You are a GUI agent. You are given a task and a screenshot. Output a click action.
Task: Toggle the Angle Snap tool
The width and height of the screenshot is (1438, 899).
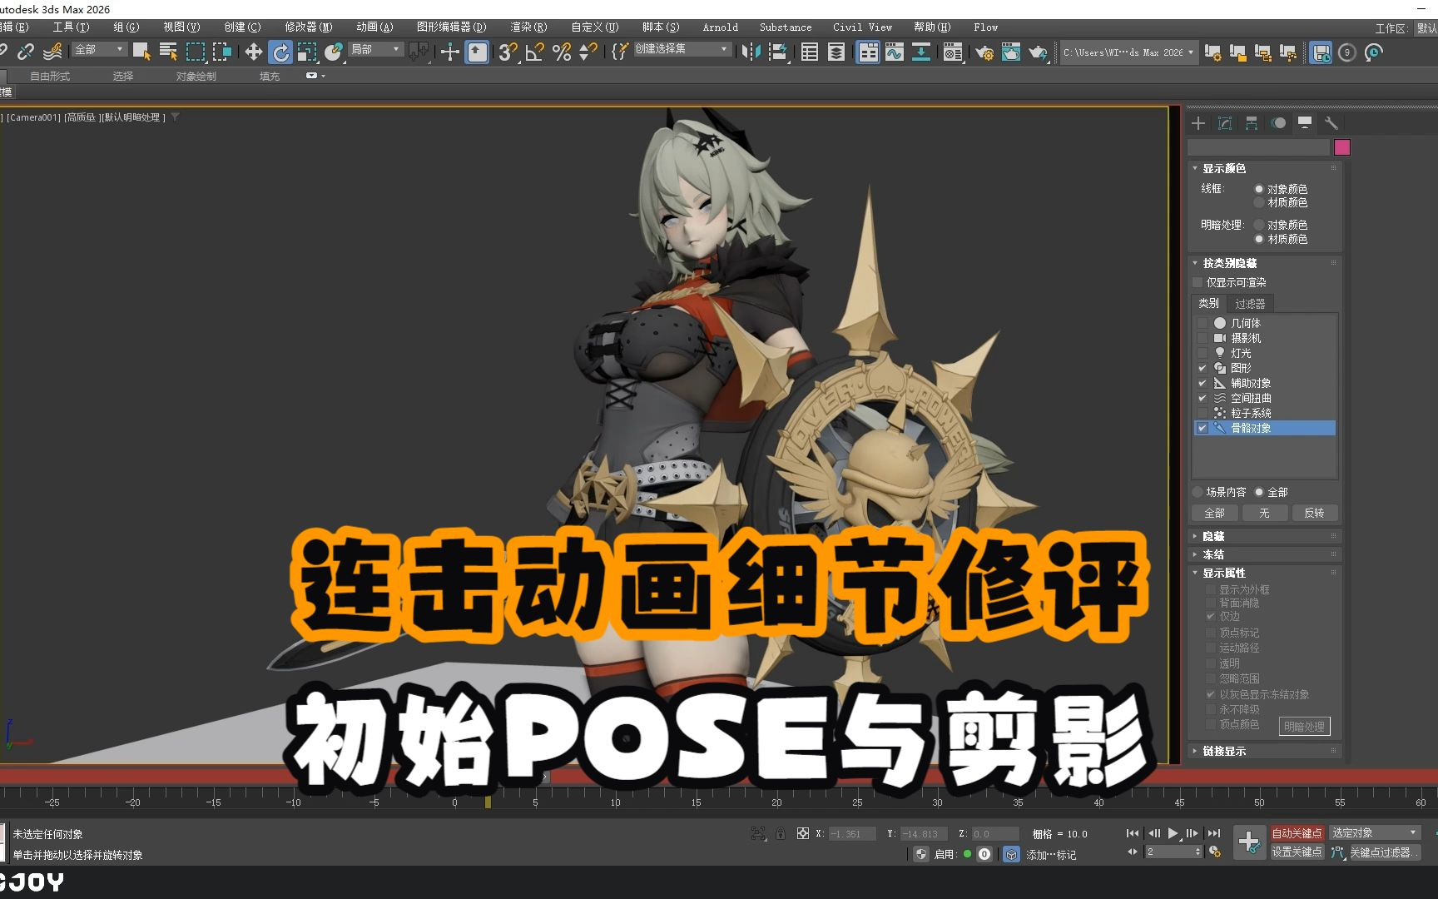[535, 52]
